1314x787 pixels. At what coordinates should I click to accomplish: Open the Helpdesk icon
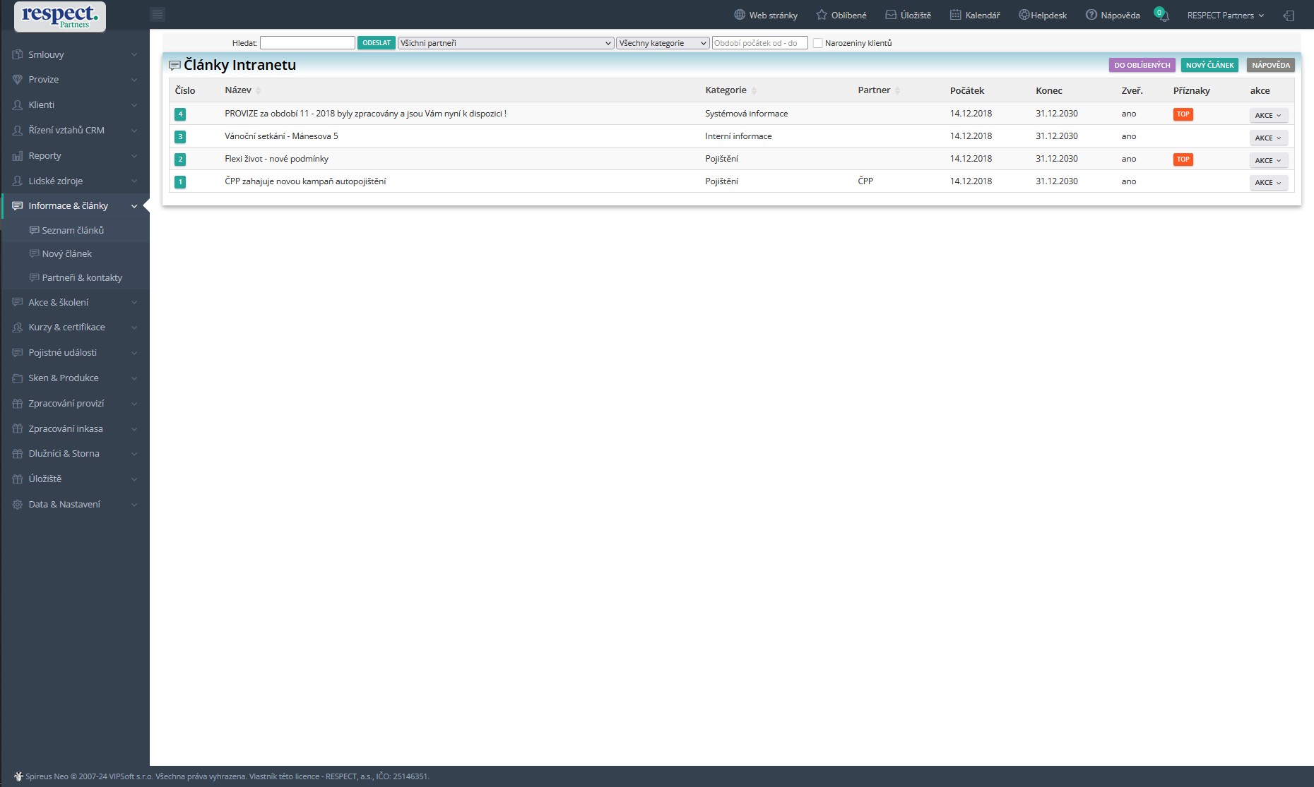pos(1024,15)
